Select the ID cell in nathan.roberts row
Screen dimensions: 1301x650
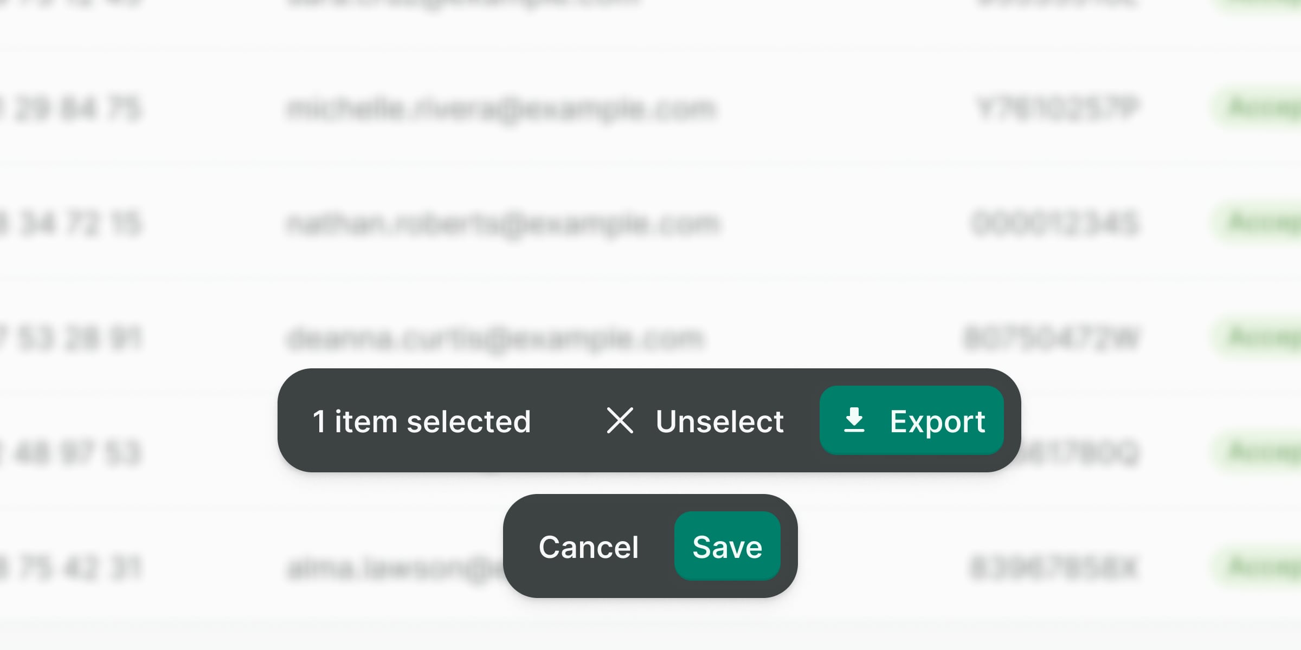coord(1054,224)
